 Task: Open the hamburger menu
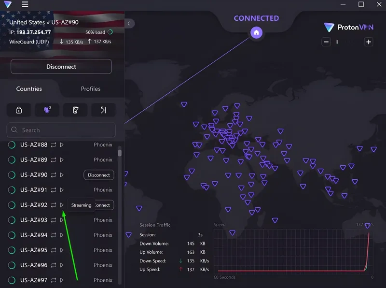[25, 4]
